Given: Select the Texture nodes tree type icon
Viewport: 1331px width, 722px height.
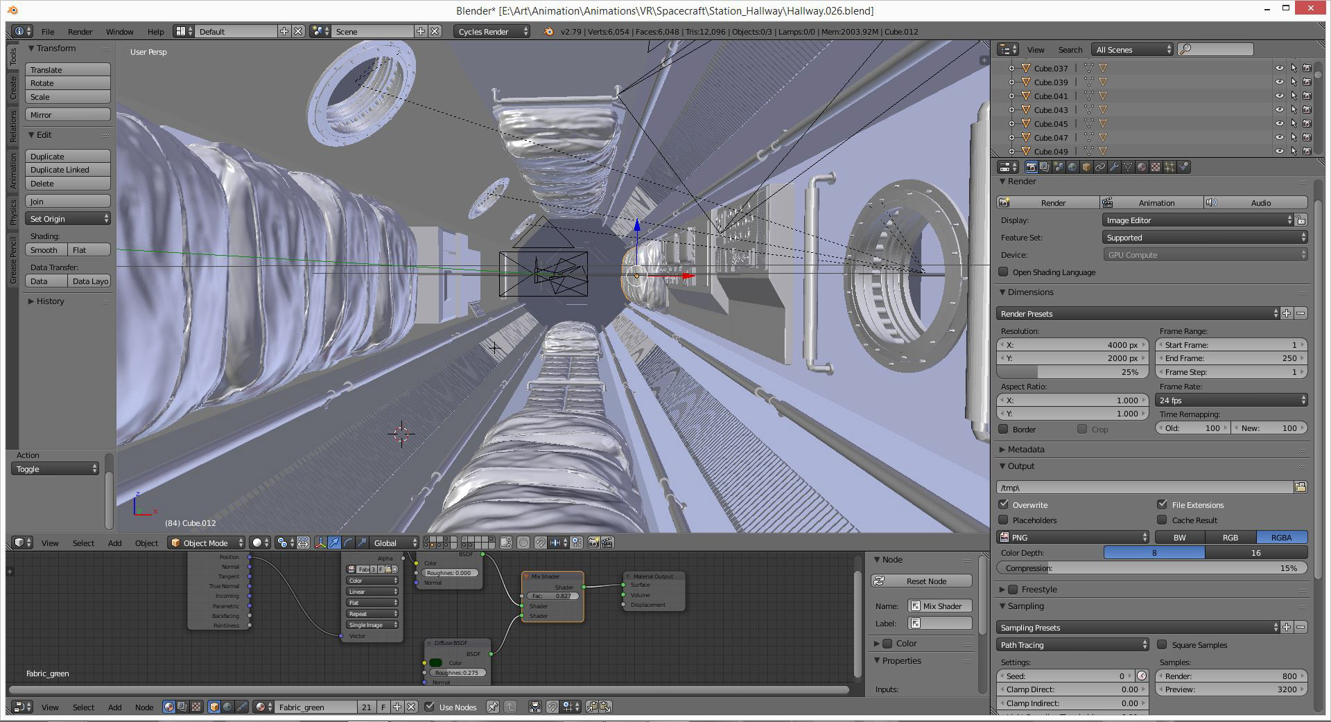Looking at the screenshot, I should tap(196, 707).
